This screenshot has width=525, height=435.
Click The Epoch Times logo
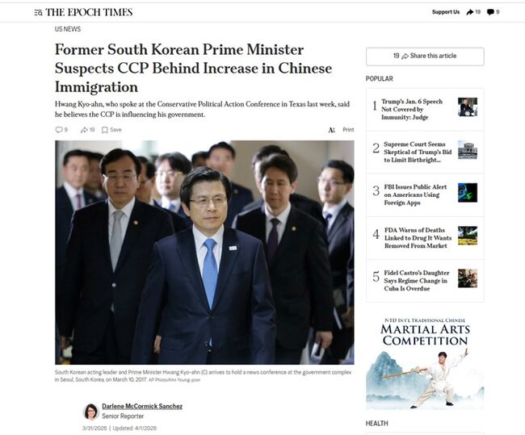point(89,12)
